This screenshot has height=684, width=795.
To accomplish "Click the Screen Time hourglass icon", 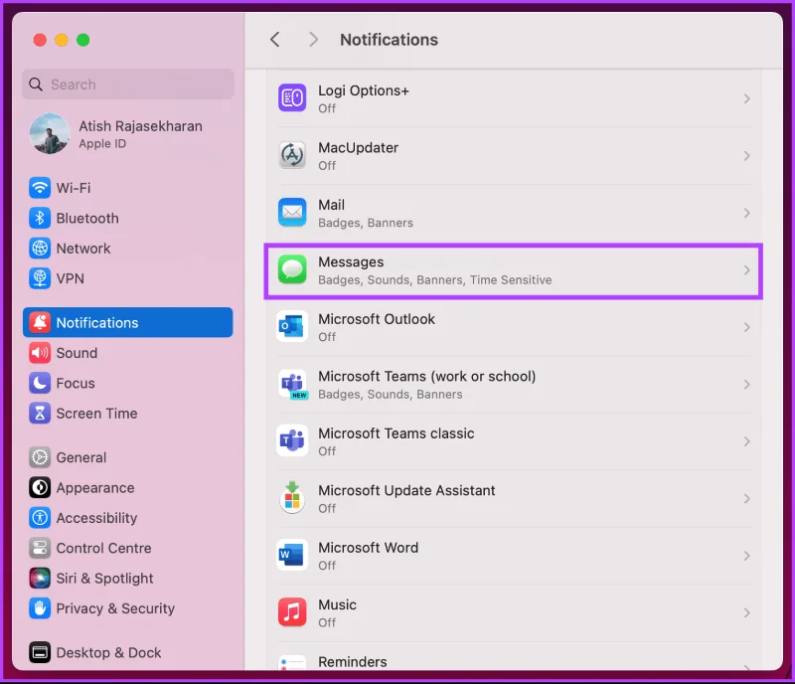I will [40, 414].
